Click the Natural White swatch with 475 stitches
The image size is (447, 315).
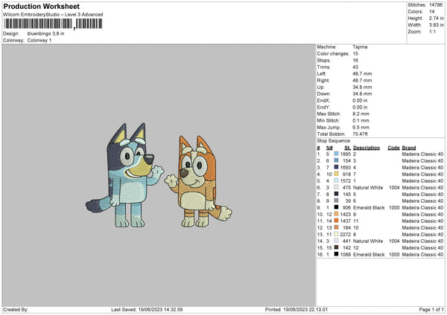click(x=336, y=188)
